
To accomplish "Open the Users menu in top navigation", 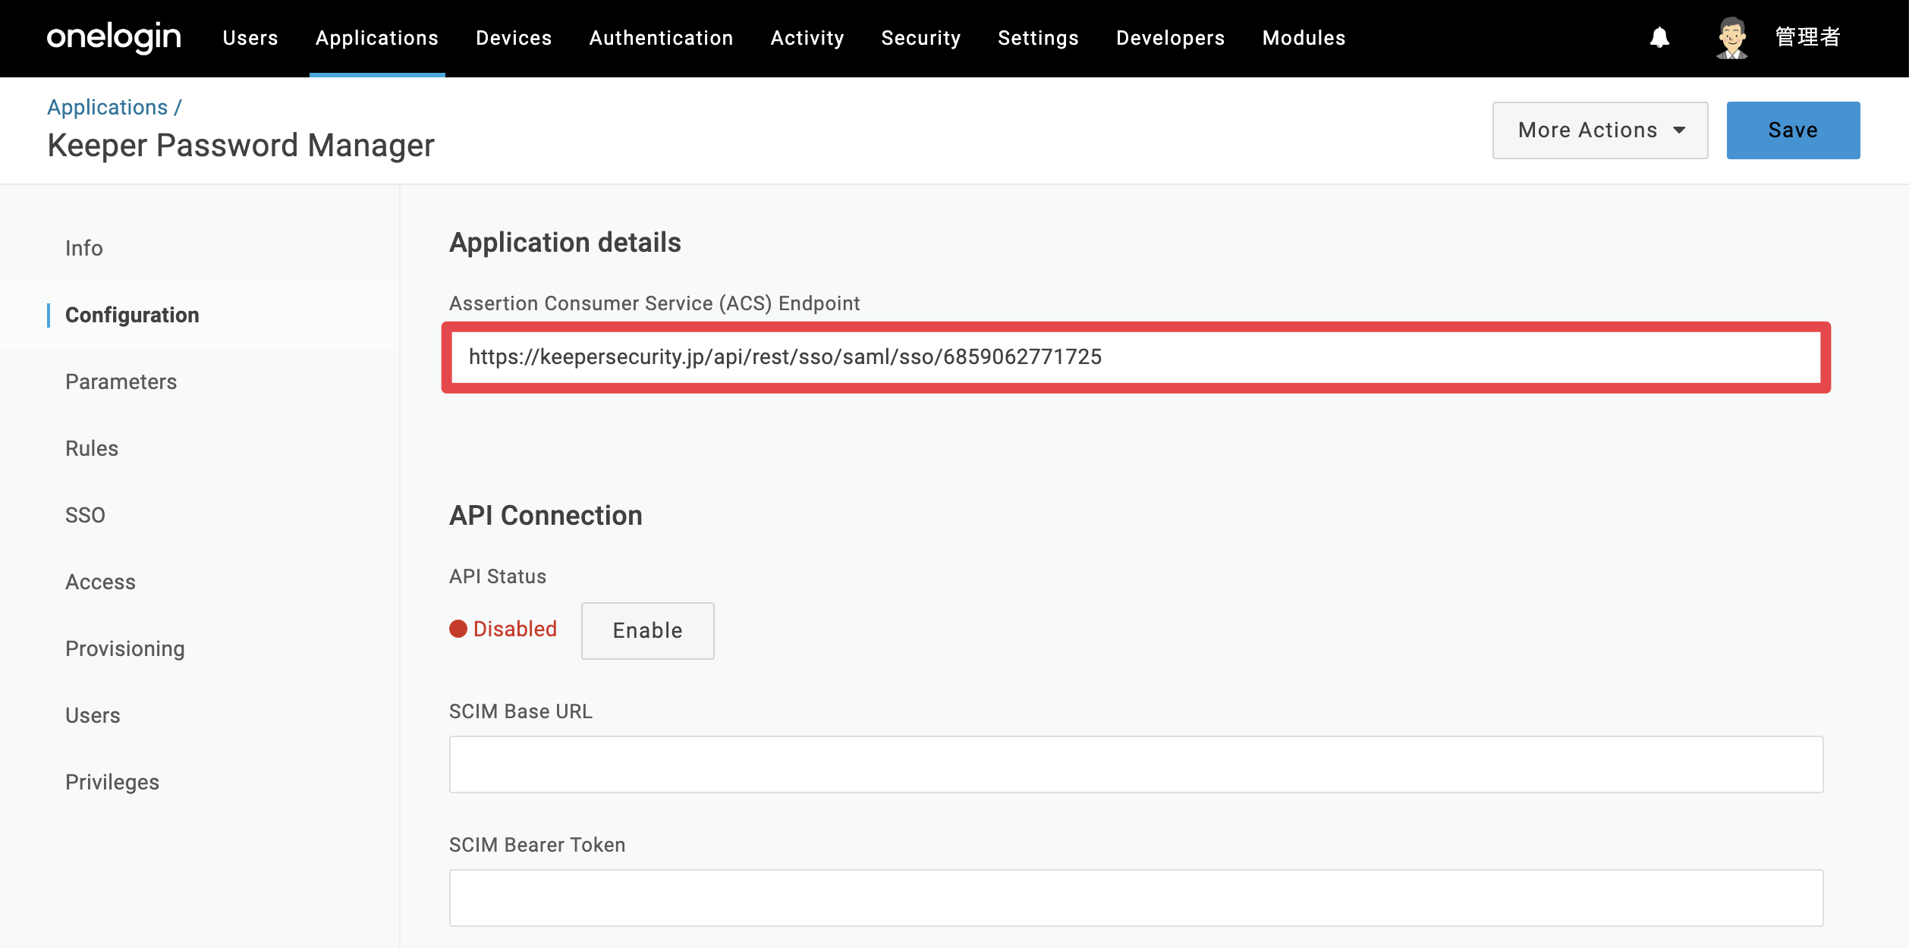I will [250, 38].
